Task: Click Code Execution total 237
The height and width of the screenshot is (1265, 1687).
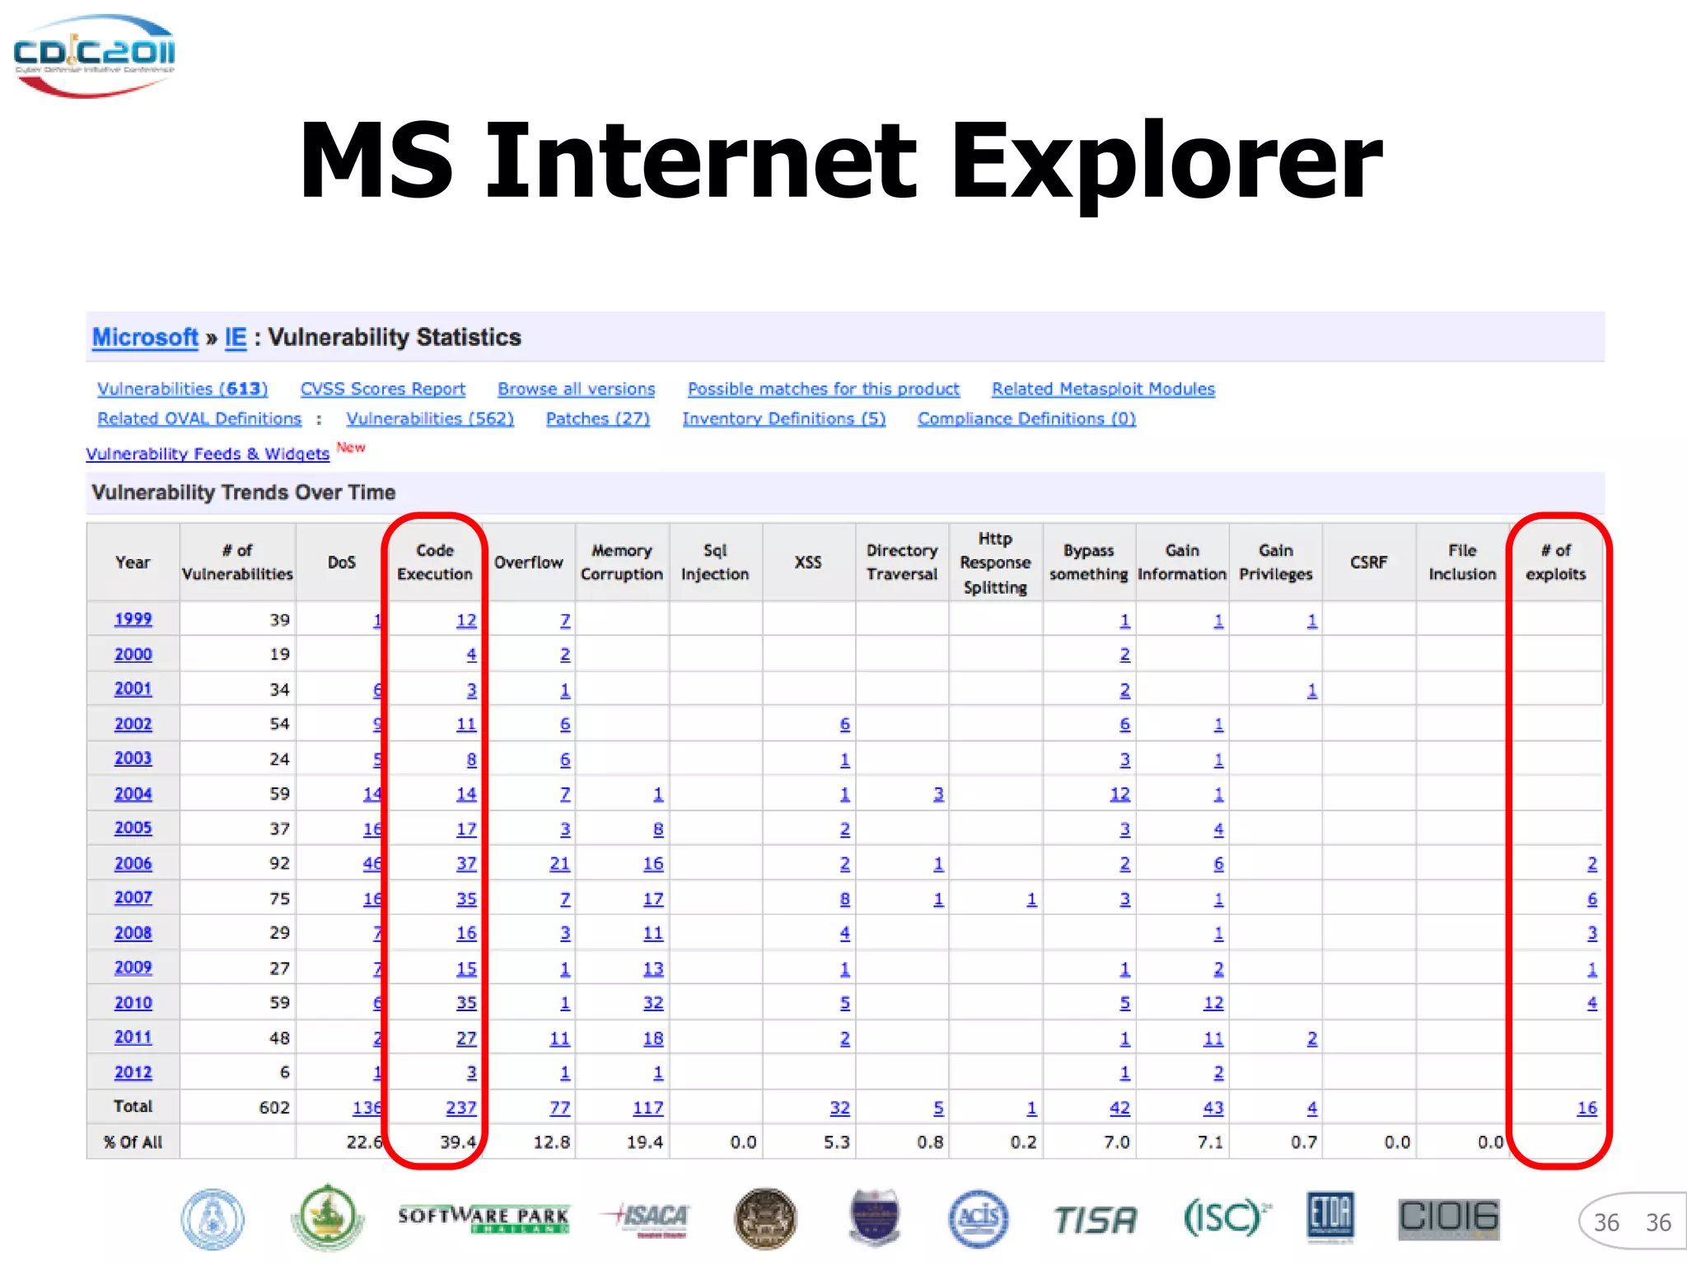Action: pyautogui.click(x=461, y=1109)
